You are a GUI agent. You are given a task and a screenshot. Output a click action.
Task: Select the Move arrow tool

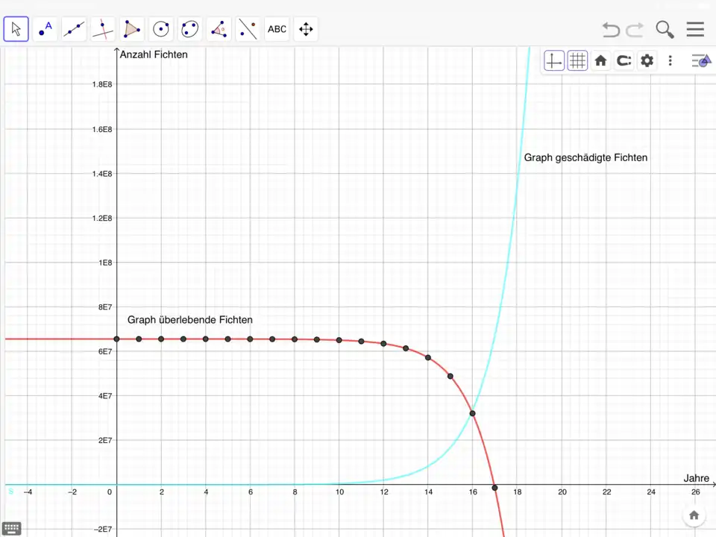point(16,29)
